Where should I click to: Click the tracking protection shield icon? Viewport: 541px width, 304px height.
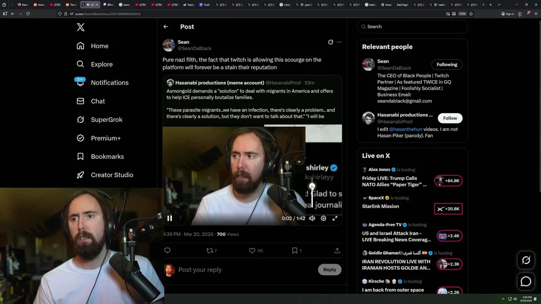tap(60, 14)
